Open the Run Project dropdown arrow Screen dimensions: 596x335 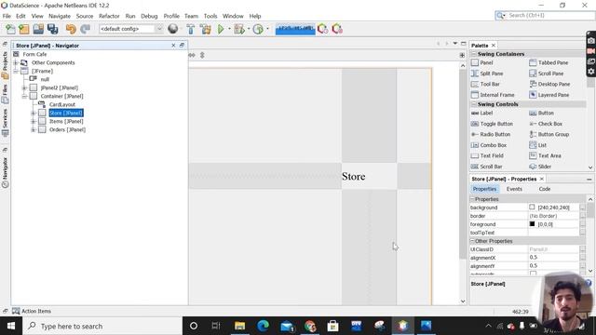(x=229, y=29)
